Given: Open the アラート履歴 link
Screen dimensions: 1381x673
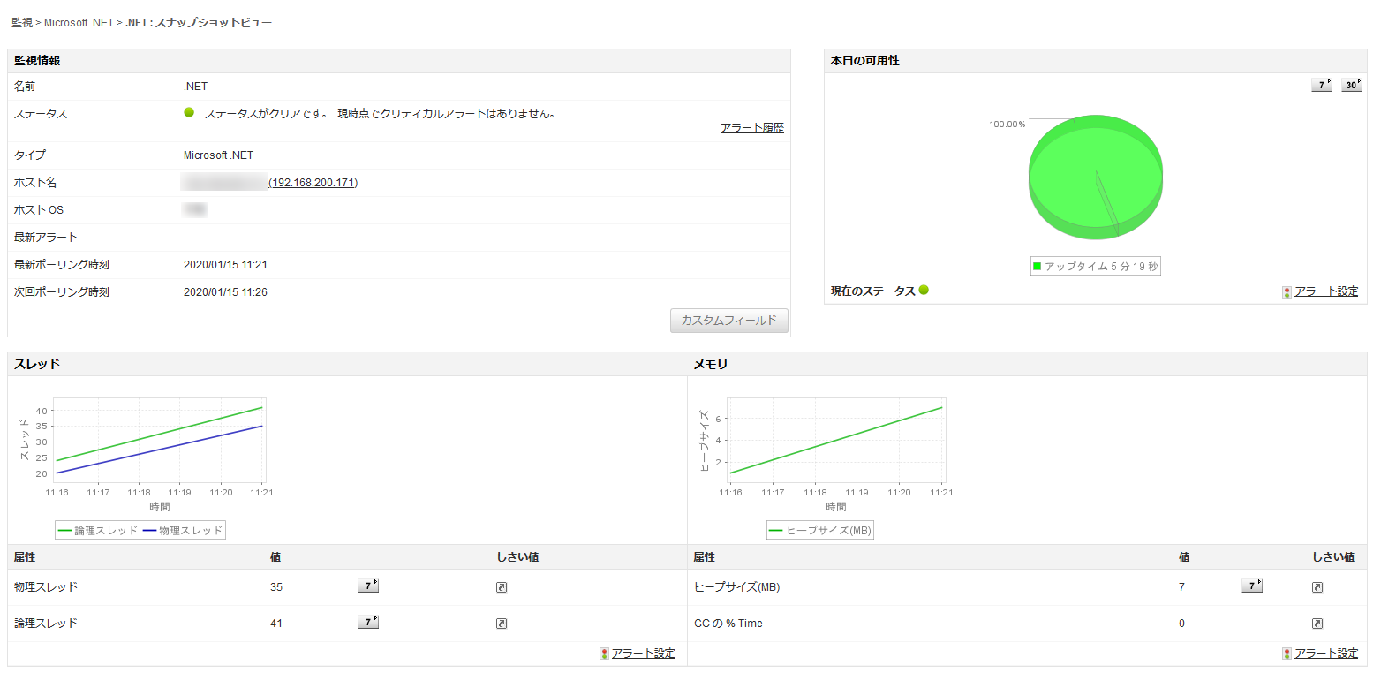Looking at the screenshot, I should [751, 128].
